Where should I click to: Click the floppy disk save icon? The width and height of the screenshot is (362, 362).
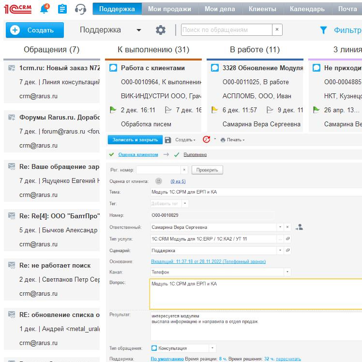coord(168,140)
